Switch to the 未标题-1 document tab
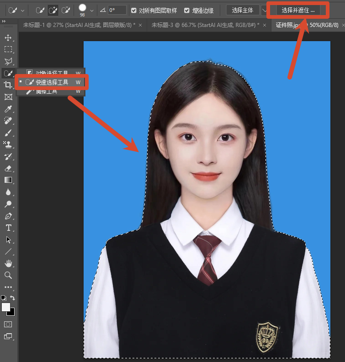345x362 pixels. click(x=79, y=25)
